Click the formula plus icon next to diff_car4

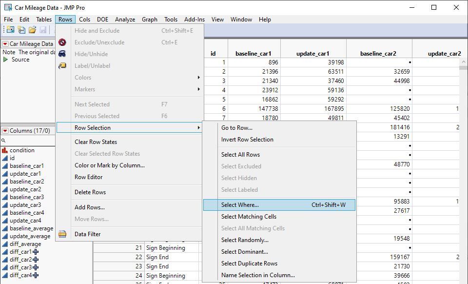[36, 275]
